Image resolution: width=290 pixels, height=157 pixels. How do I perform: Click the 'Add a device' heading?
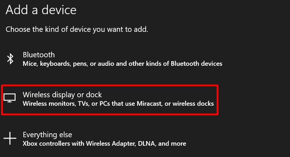[41, 10]
